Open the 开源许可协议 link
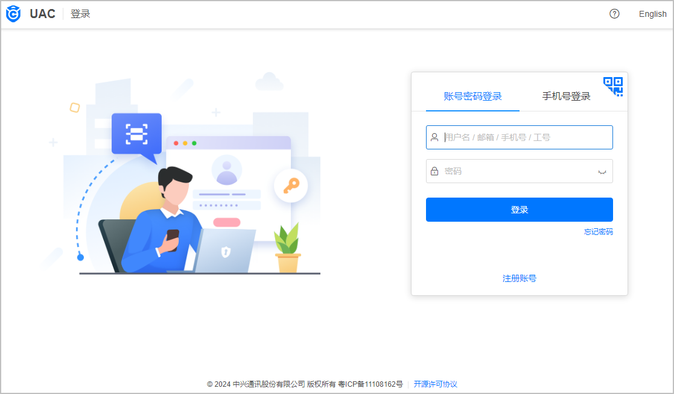The width and height of the screenshot is (674, 394). (x=435, y=384)
